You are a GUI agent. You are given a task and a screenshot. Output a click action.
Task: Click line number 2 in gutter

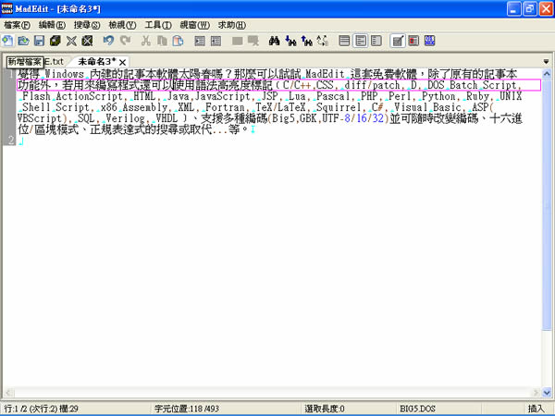[x=11, y=141]
